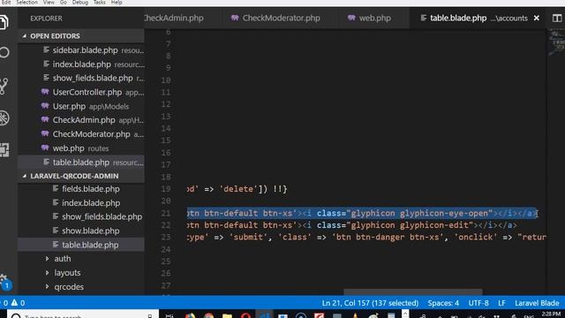Open index.blade.php in open editors
Image resolution: width=565 pixels, height=318 pixels.
81,64
